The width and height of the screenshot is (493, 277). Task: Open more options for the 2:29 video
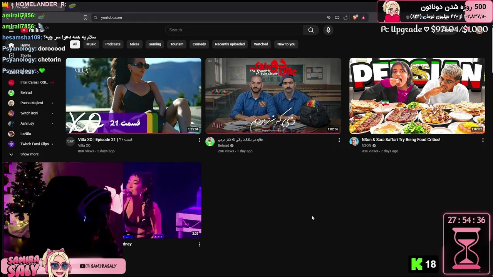[x=199, y=244]
